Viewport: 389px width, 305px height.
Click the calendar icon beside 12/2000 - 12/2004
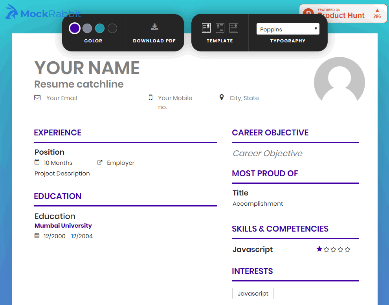37,236
